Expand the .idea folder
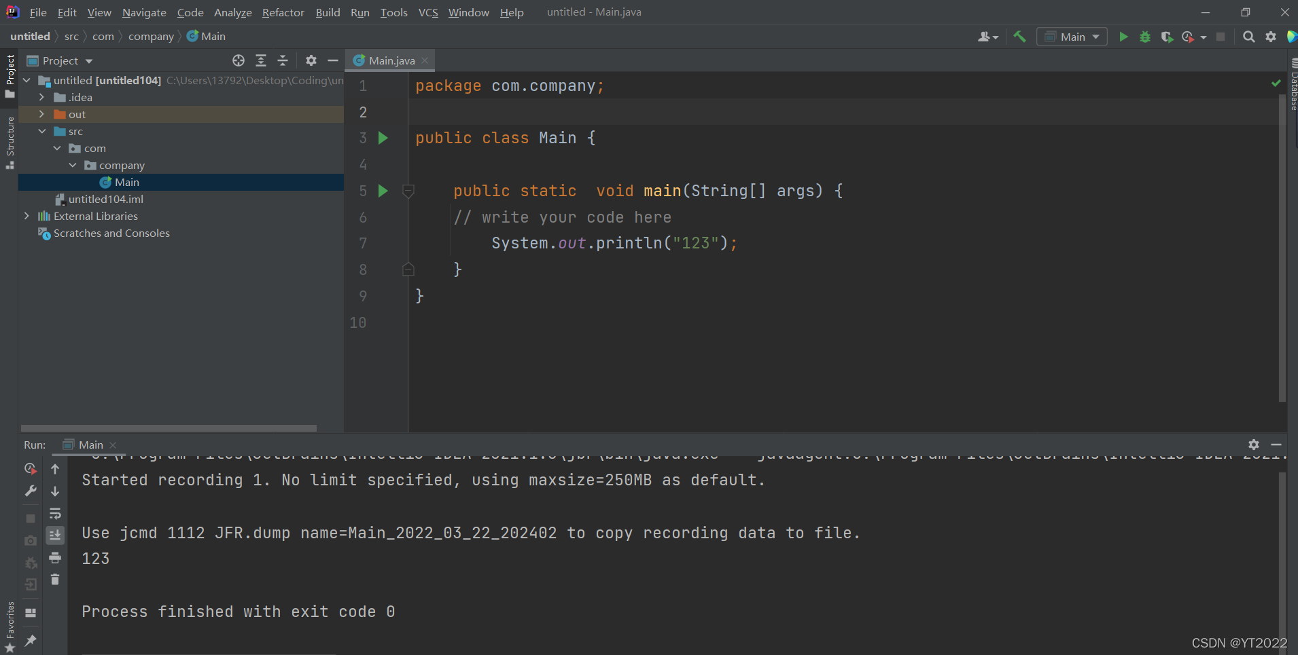1298x655 pixels. (42, 97)
